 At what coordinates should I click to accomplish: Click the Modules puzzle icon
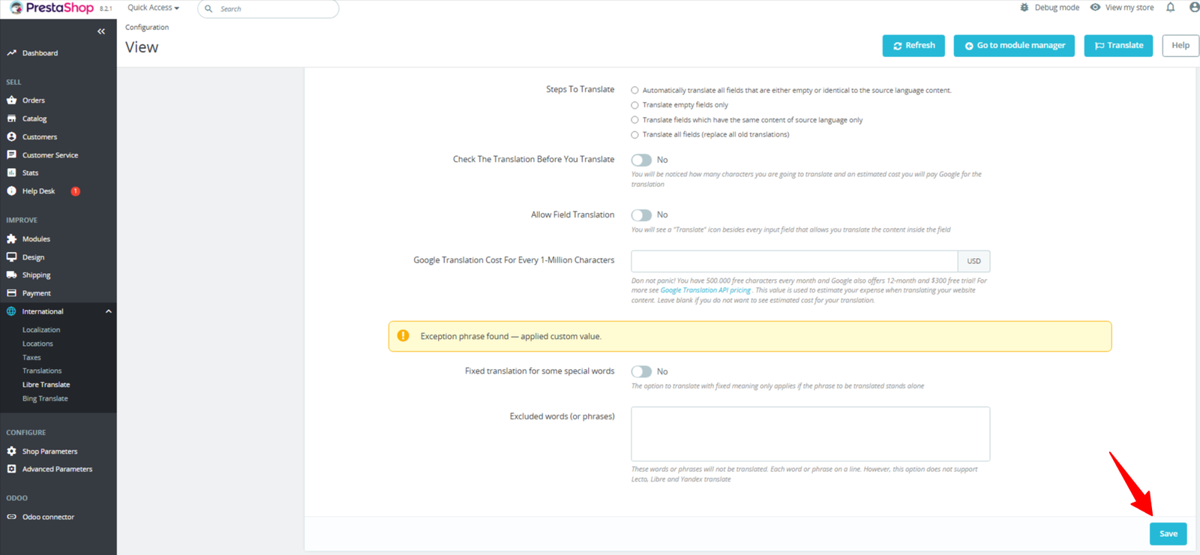pyautogui.click(x=11, y=238)
